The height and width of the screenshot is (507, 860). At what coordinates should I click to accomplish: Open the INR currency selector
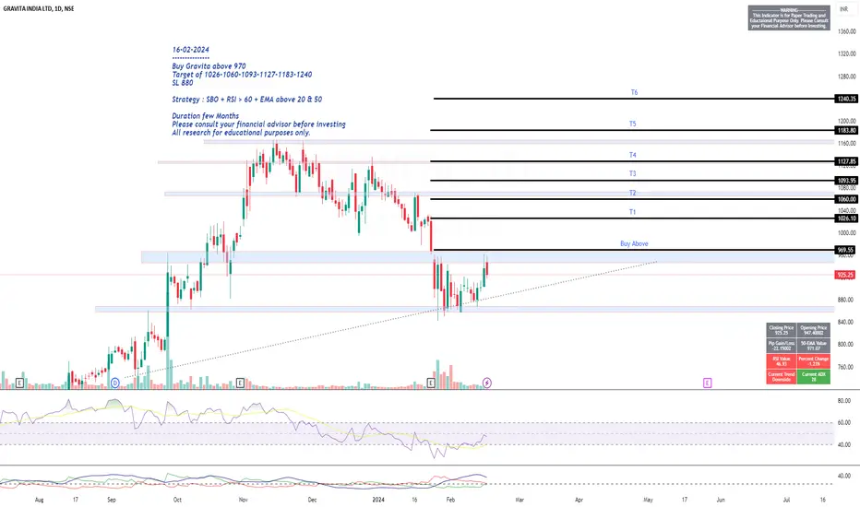[x=843, y=9]
